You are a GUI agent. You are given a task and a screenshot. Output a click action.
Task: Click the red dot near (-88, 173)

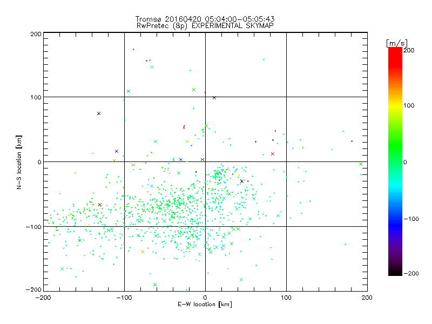pyautogui.click(x=133, y=49)
